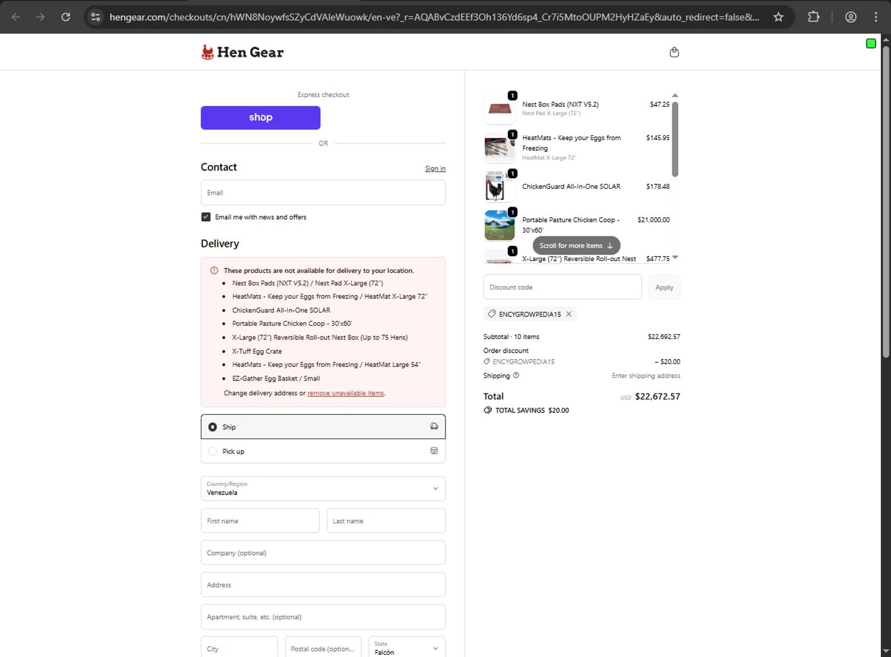Click the Portable Pasture Chicken Coop thumbnail
Image resolution: width=891 pixels, height=657 pixels.
click(x=500, y=225)
